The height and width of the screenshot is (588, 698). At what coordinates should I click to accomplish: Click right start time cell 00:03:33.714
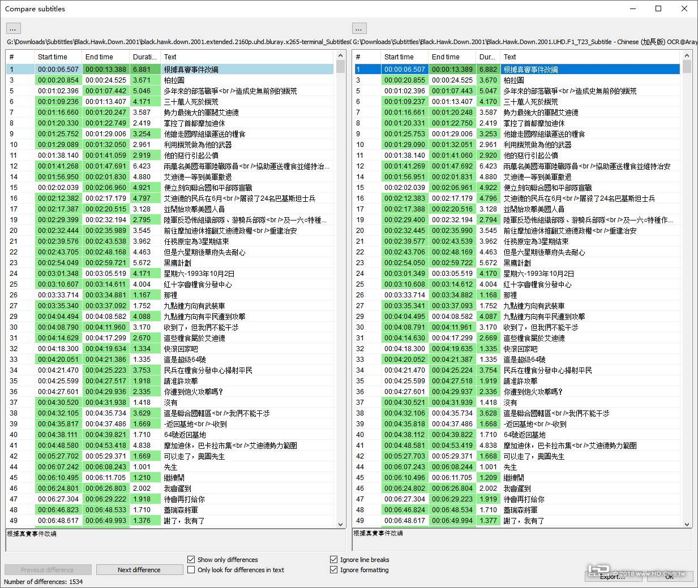(x=405, y=295)
